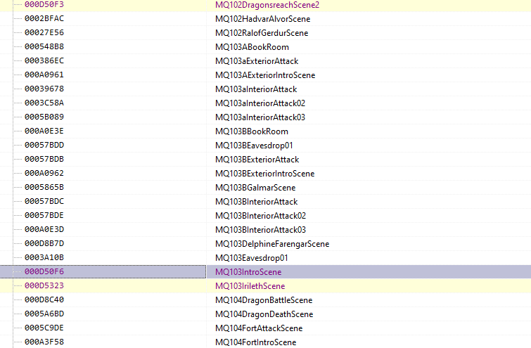This screenshot has height=348, width=531.
Task: Select form ID 0002BFAC
Action: [44, 18]
